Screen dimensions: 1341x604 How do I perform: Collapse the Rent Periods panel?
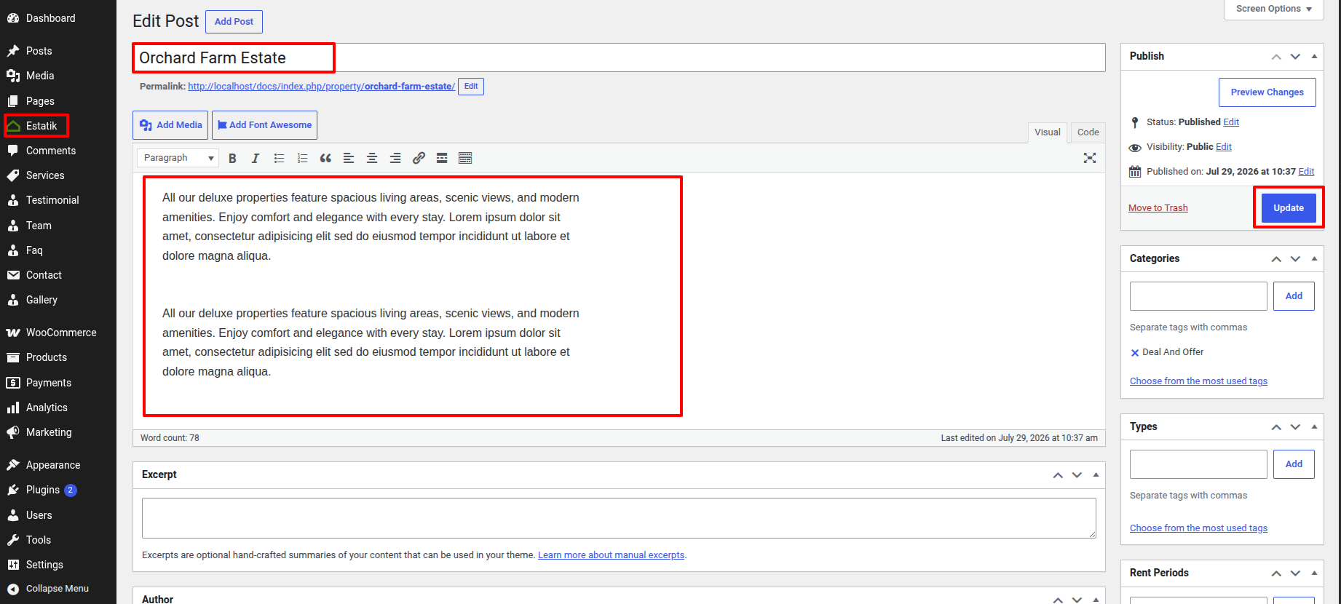point(1314,573)
